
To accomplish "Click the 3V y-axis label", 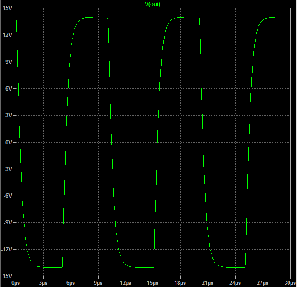I will tap(9, 115).
